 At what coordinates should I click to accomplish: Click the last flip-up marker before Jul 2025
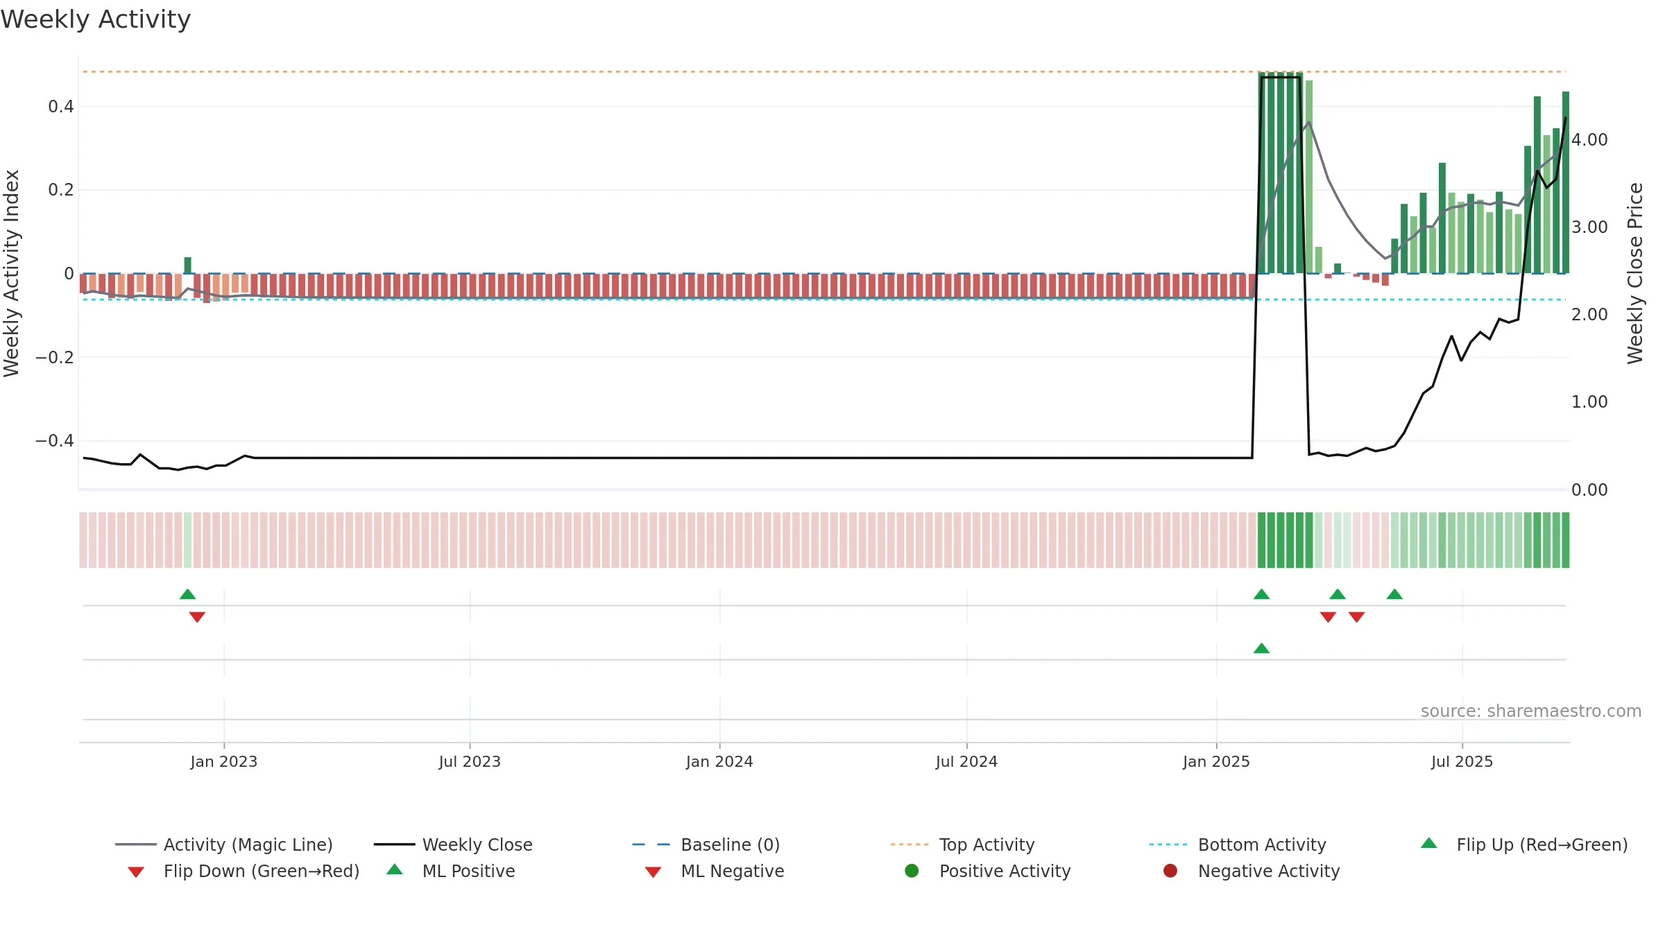1394,594
